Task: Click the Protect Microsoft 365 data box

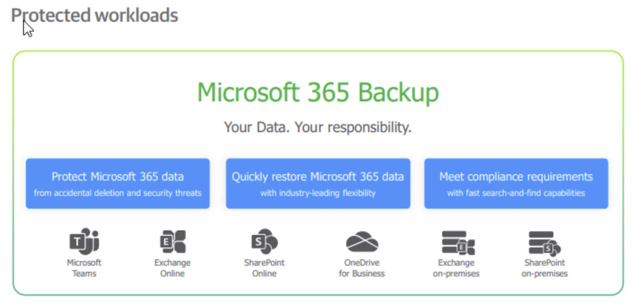Action: point(118,183)
